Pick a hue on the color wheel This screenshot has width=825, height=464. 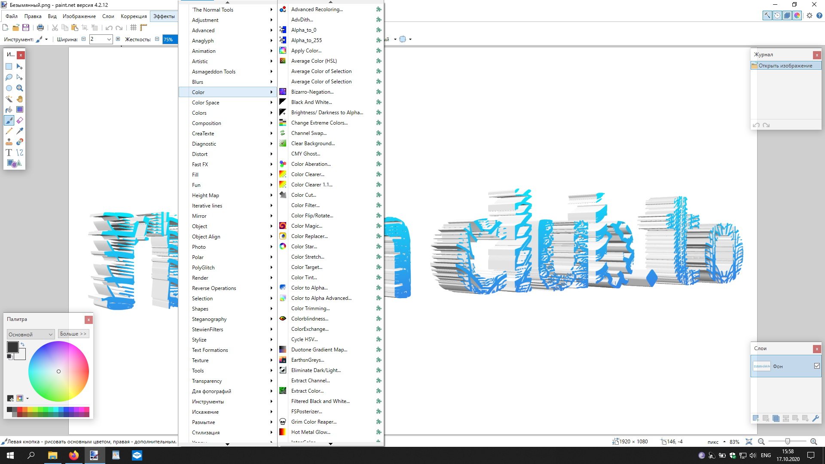[x=58, y=371]
